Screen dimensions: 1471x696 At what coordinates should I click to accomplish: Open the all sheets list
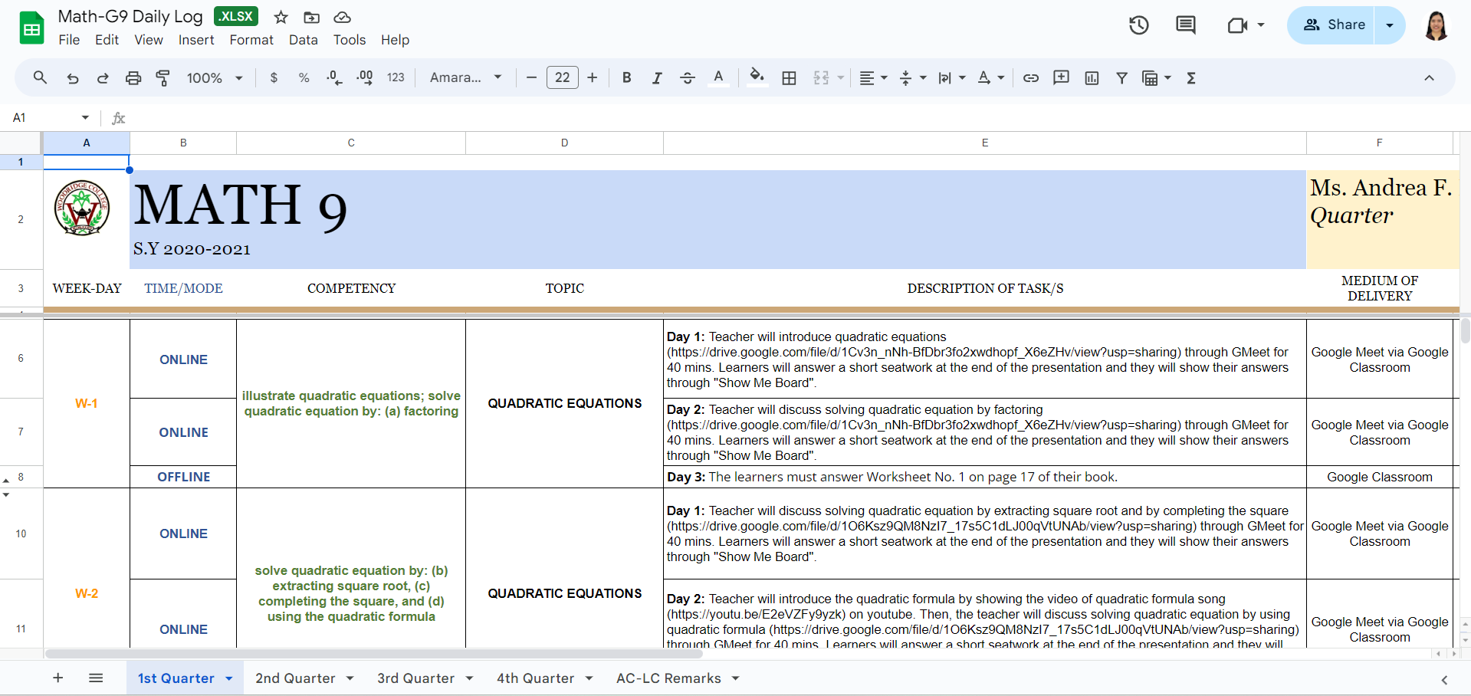[96, 678]
